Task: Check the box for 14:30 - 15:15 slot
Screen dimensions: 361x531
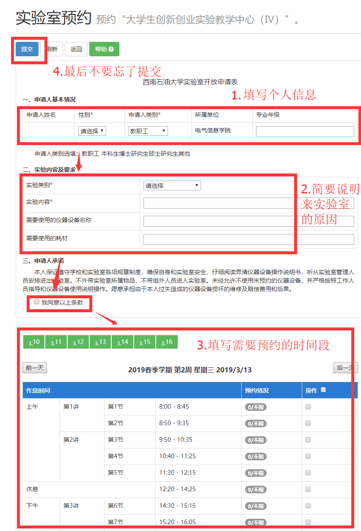Action: point(308,506)
